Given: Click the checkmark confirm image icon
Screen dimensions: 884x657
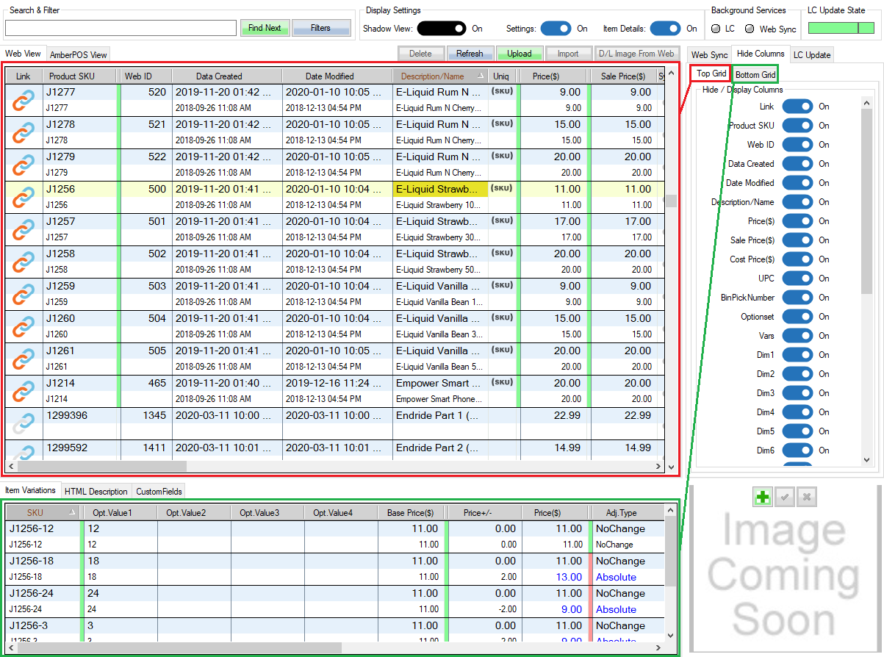Looking at the screenshot, I should (785, 498).
